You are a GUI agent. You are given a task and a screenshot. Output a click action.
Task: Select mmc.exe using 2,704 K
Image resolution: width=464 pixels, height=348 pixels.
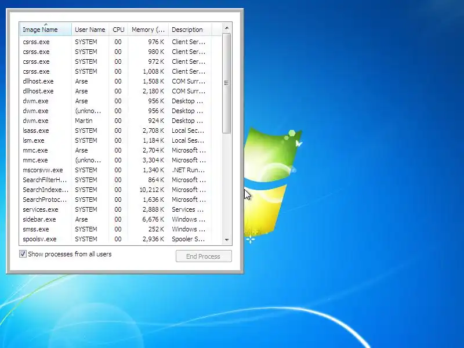click(121, 150)
